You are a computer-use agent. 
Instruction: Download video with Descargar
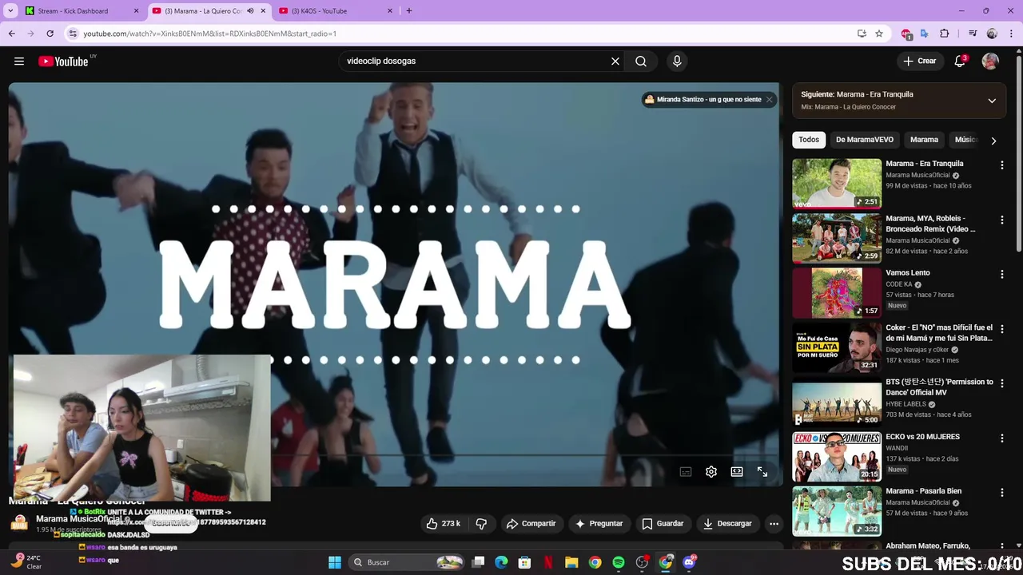[727, 523]
